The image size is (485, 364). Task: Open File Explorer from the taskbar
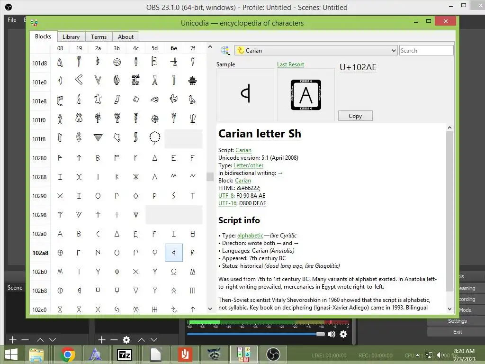tap(36, 355)
